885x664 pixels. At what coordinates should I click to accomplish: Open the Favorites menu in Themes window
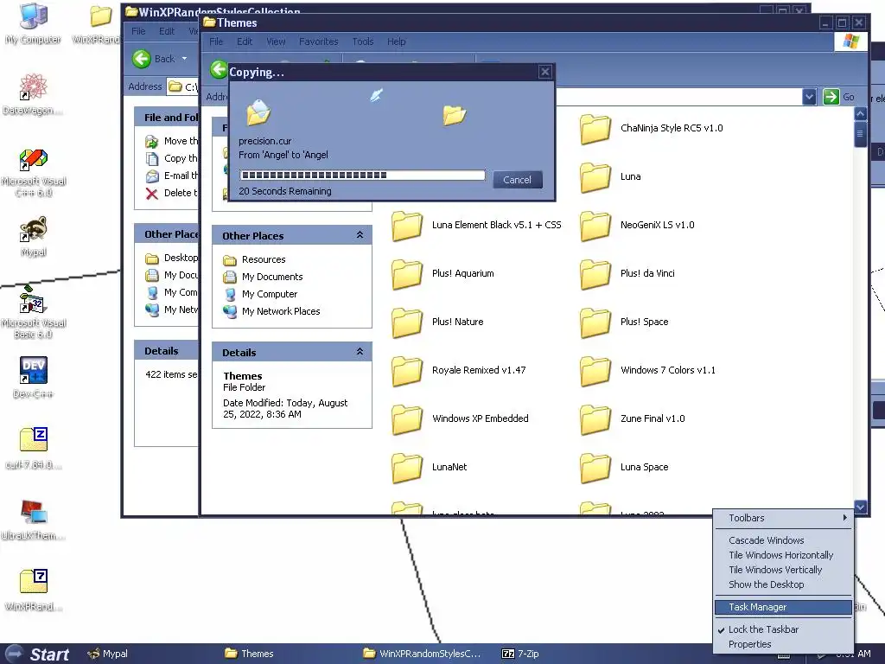[x=318, y=41]
